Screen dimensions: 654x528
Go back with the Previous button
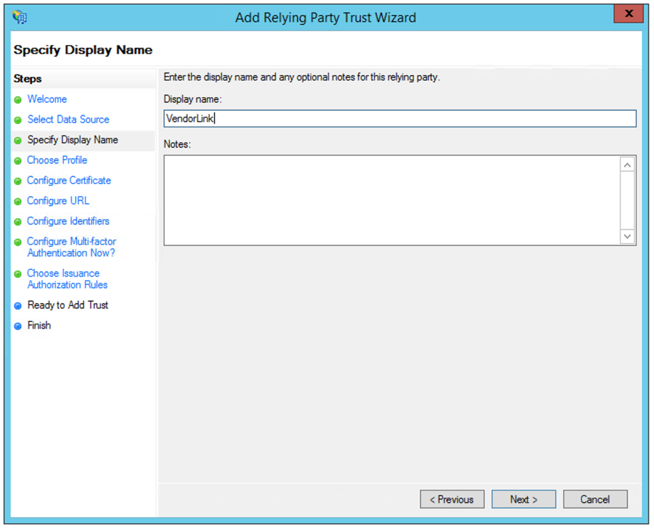452,499
